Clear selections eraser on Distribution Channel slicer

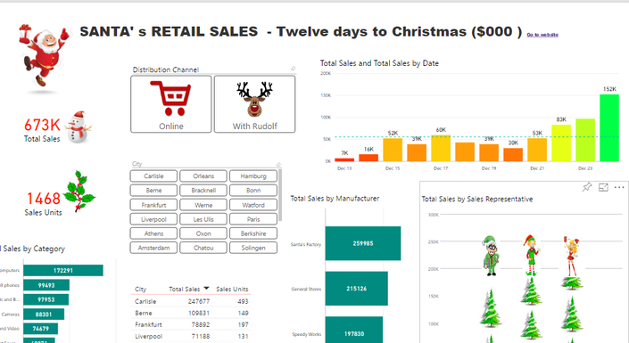[294, 69]
